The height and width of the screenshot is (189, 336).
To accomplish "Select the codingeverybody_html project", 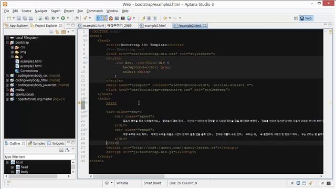I will coord(31,80).
